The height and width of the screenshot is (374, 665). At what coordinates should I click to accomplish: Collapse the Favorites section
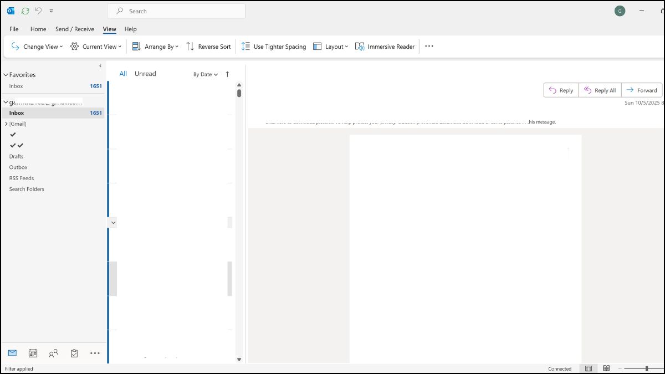tap(6, 75)
